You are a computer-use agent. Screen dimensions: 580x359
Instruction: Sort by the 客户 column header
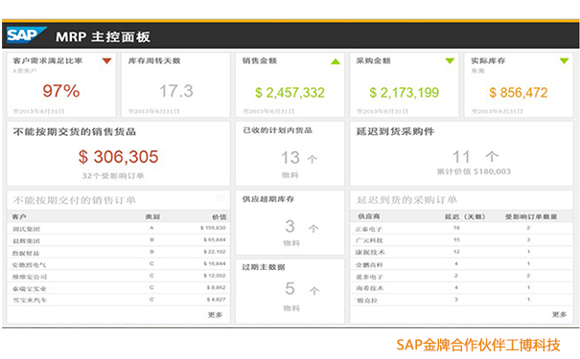coord(19,216)
